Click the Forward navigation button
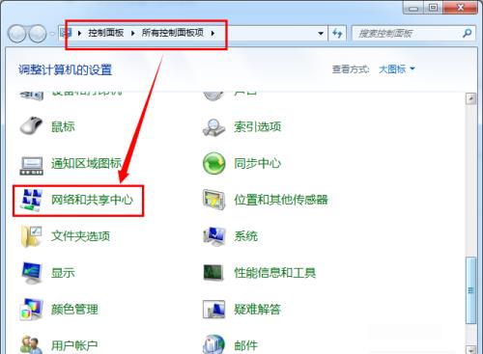 (38, 34)
